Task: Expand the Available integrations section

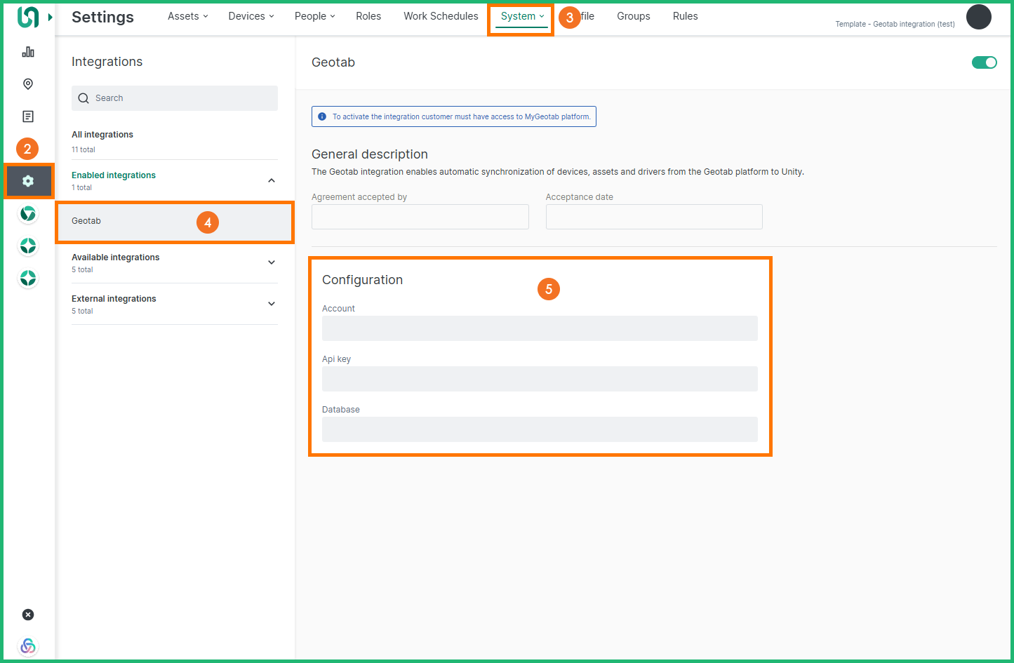Action: click(272, 262)
